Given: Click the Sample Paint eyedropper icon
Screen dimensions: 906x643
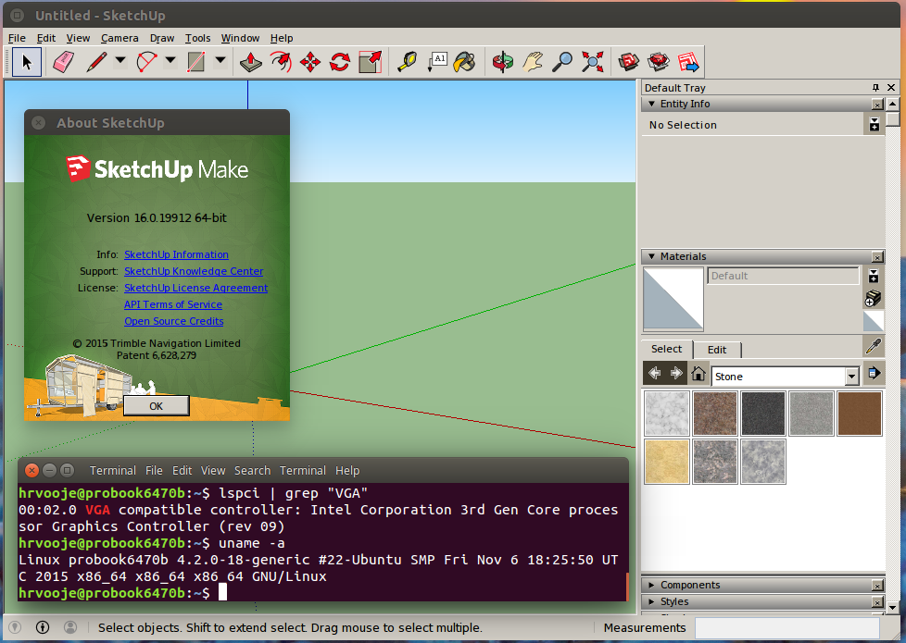Looking at the screenshot, I should [873, 346].
